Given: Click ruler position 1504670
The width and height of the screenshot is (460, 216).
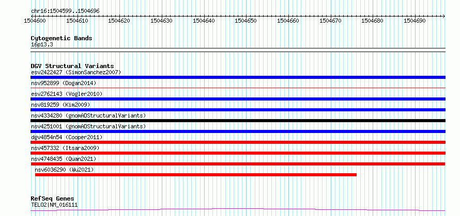Looking at the screenshot, I should click(x=331, y=21).
